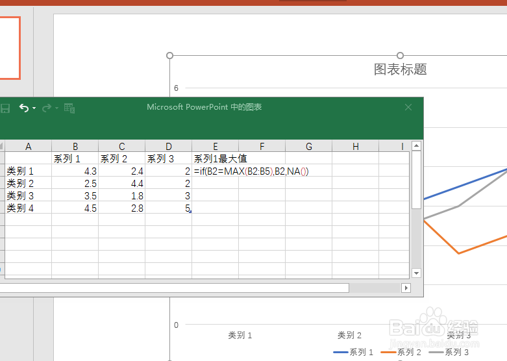Select the 系列 2 legend entry
This screenshot has width=507, height=361.
coord(401,352)
